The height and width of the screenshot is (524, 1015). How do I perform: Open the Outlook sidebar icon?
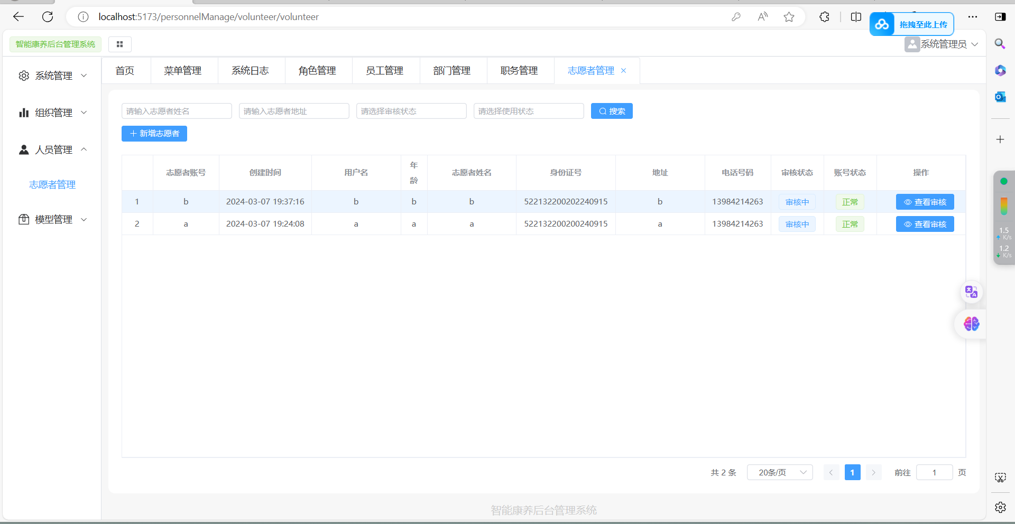click(1000, 97)
